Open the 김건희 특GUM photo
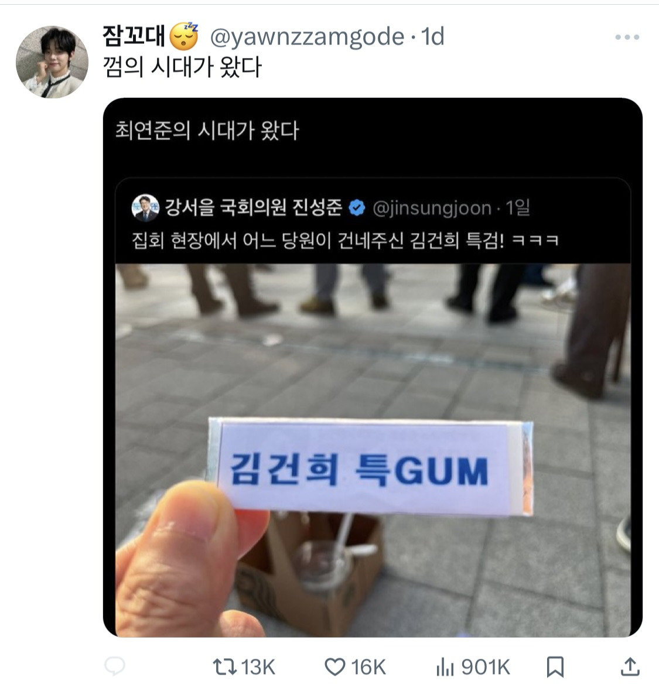Viewport: 659px width, 684px height. click(x=373, y=450)
